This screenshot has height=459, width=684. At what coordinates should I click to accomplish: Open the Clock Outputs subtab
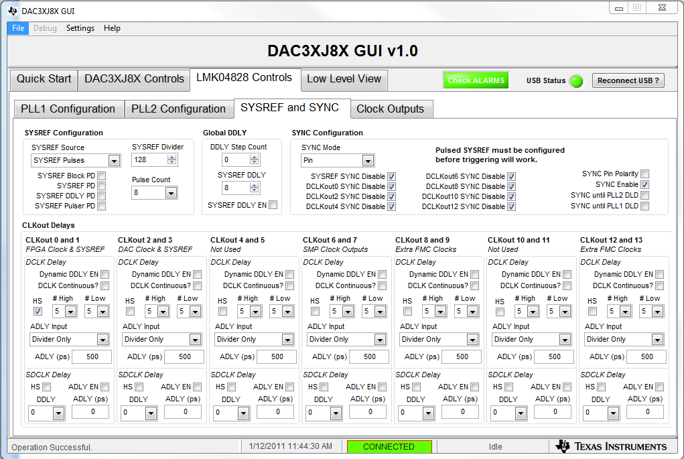(x=390, y=109)
